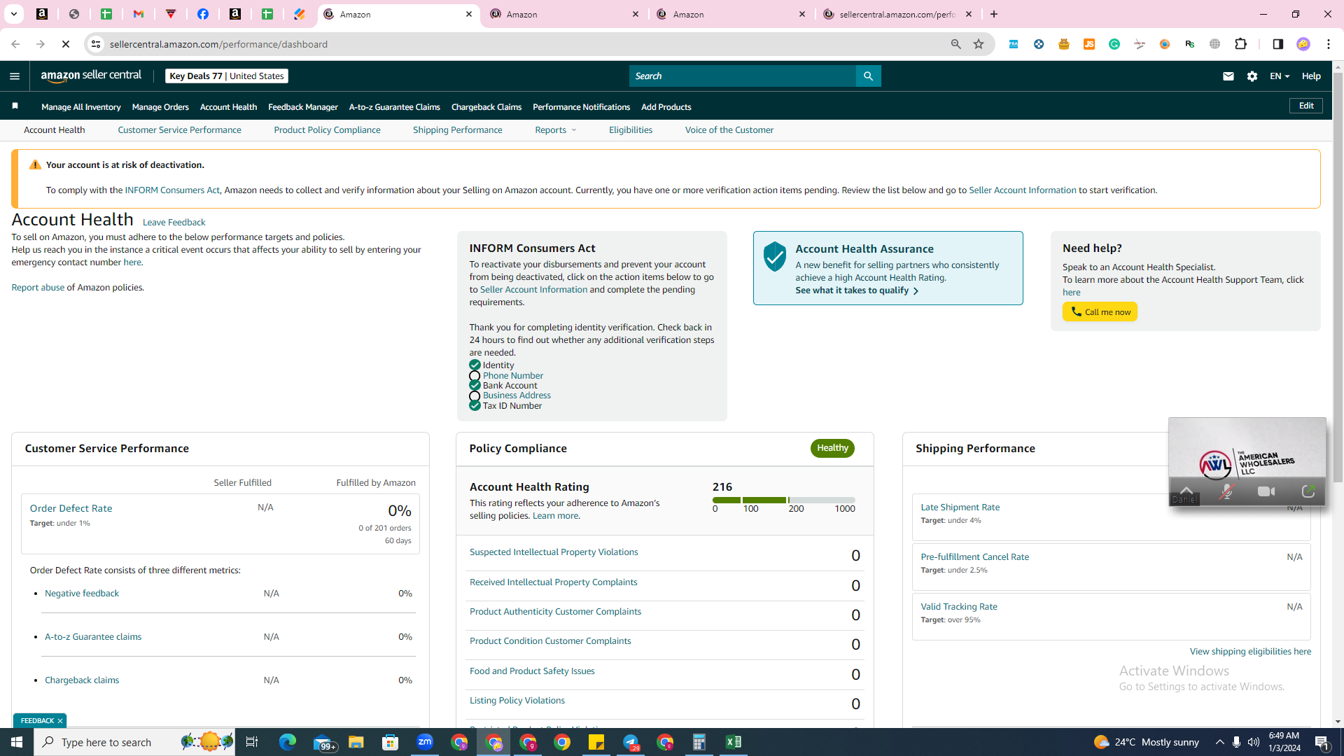
Task: Open File Explorer from the taskbar
Action: coord(356,742)
